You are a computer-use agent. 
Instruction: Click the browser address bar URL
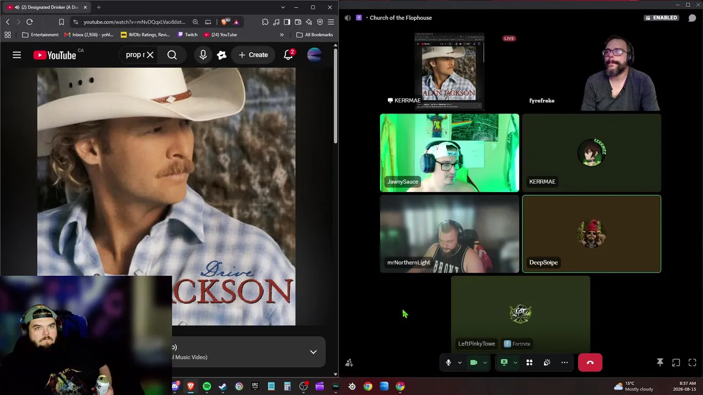pyautogui.click(x=135, y=22)
